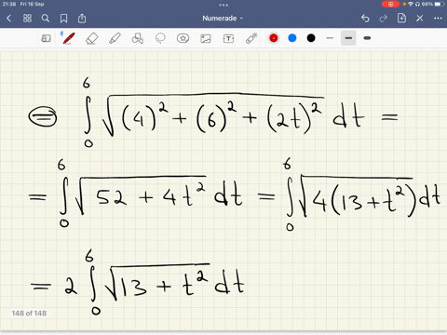Go back with the left chevron
Viewport: 447px width, 335px height.
pos(9,19)
